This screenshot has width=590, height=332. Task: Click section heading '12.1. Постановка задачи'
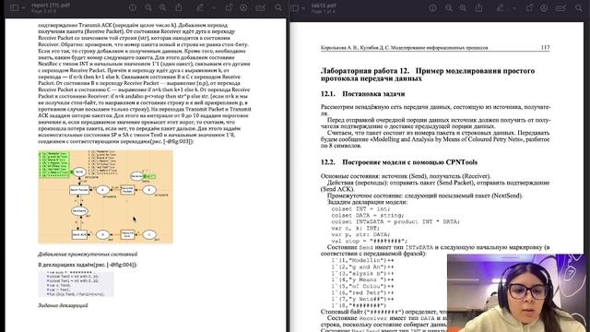362,94
